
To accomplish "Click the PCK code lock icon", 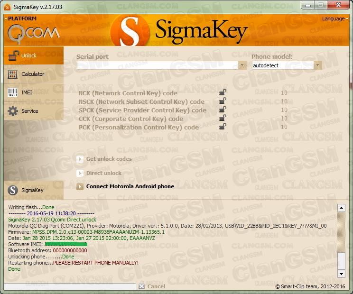I will [223, 127].
